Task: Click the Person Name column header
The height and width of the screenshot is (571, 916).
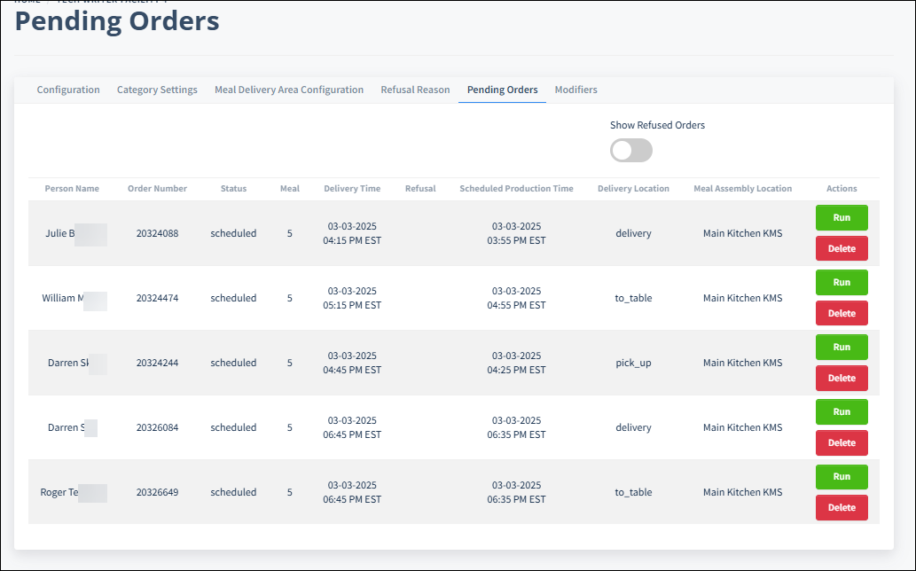Action: coord(72,189)
